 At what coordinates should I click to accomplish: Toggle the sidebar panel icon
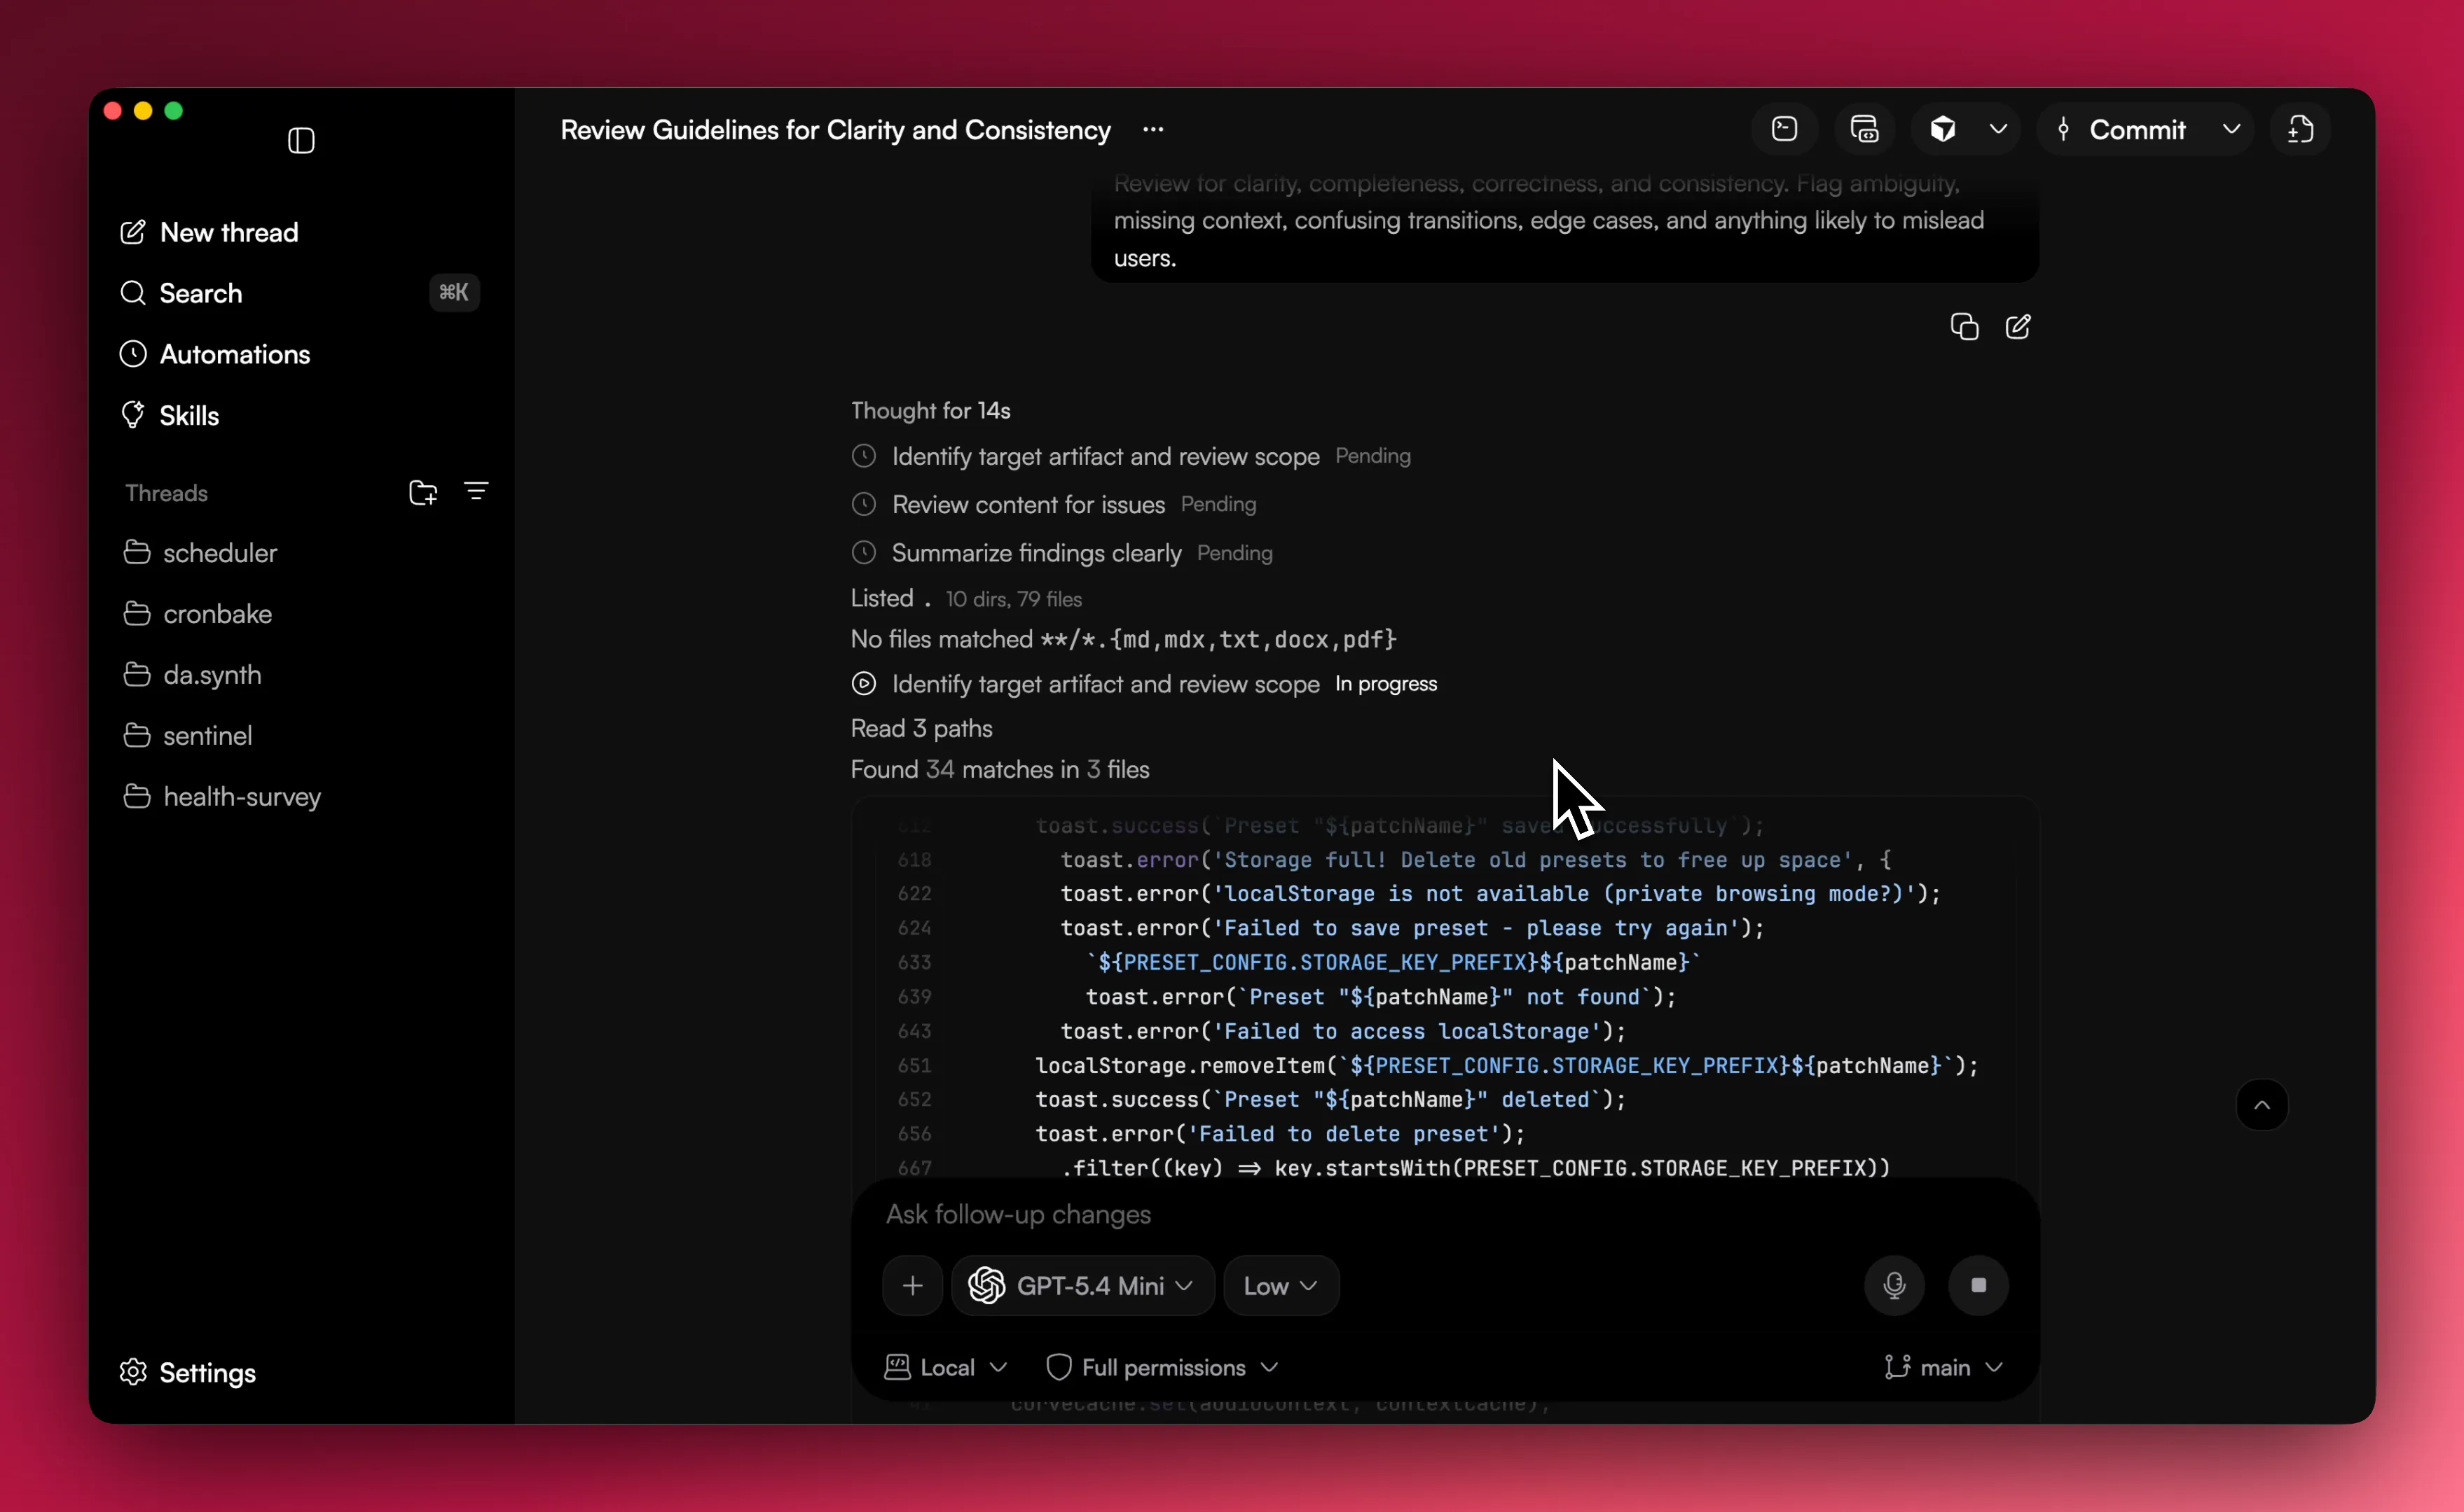(x=301, y=140)
